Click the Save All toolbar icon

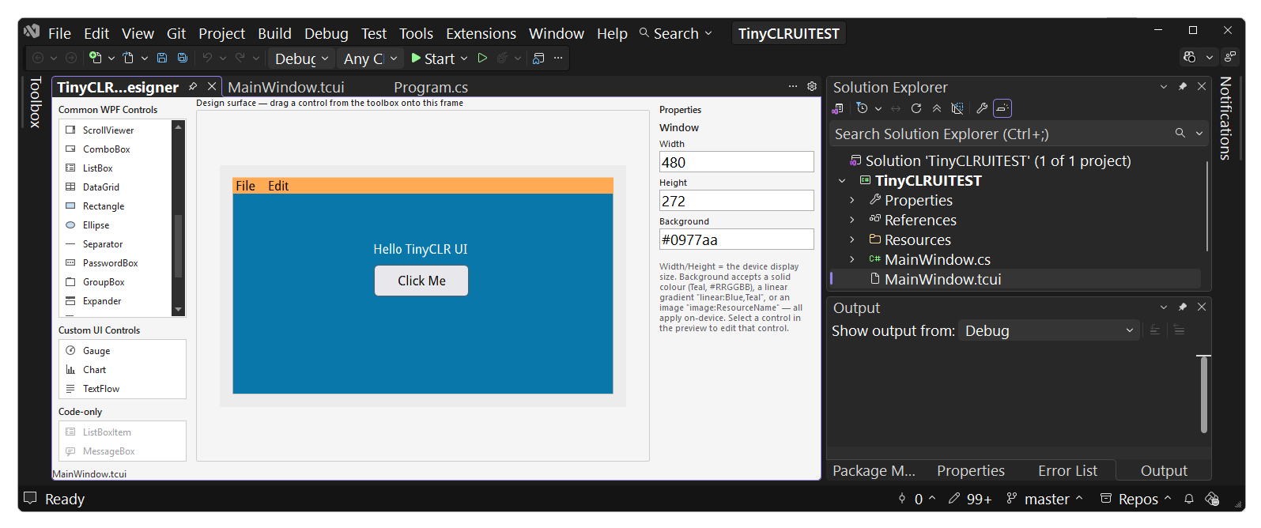(183, 58)
